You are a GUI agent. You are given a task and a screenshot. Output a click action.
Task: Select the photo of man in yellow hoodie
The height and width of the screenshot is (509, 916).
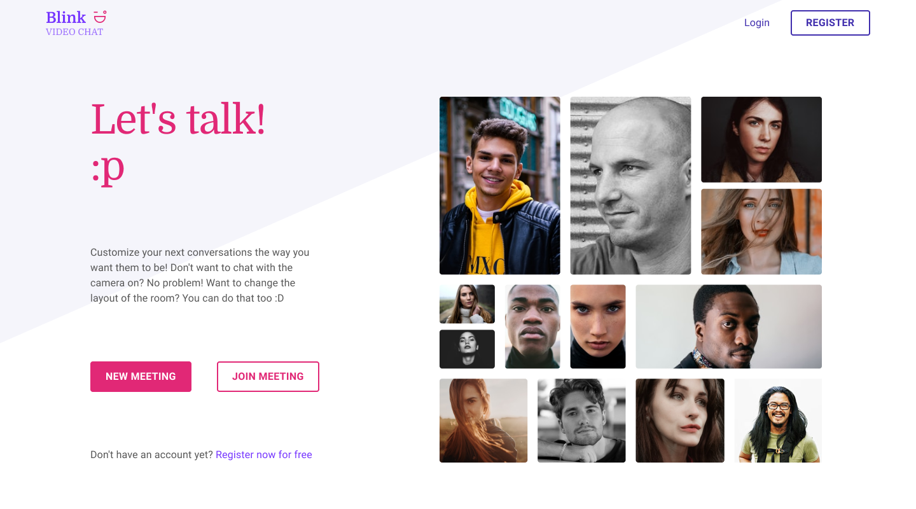500,186
